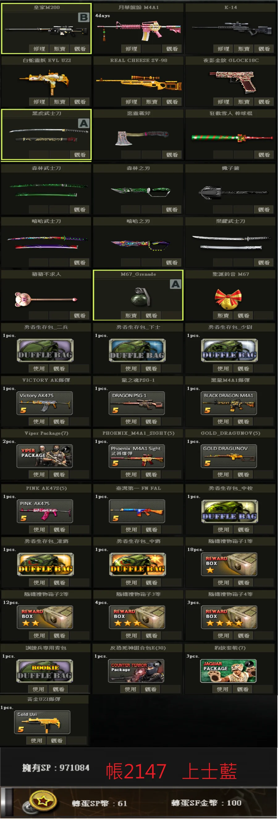Image resolution: width=278 pixels, height=819 pixels.
Task: Select the Counter Terror Package icon
Action: [x=136, y=671]
